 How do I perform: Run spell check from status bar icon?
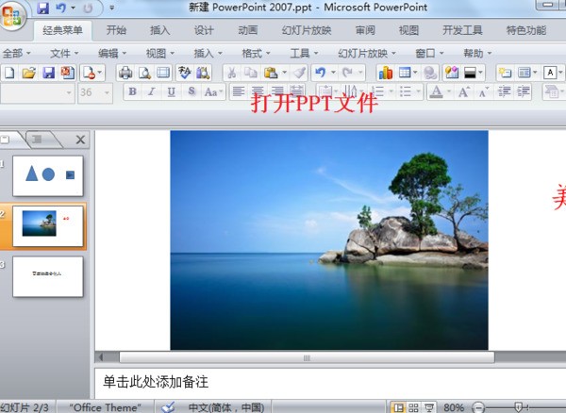pos(168,406)
